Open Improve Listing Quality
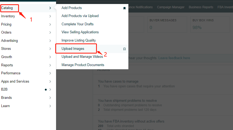The image size is (233, 130). 79,40
